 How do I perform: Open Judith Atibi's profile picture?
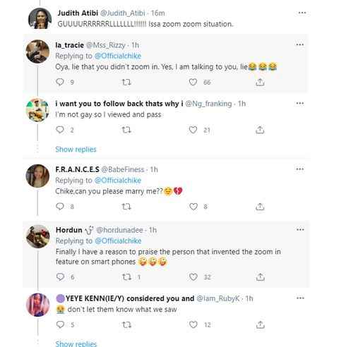[40, 18]
